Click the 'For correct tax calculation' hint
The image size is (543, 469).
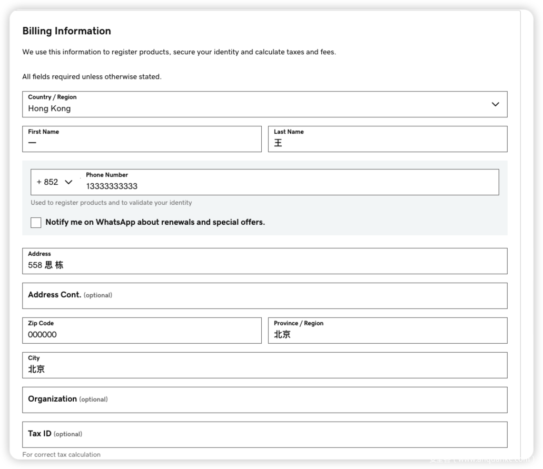pos(61,454)
